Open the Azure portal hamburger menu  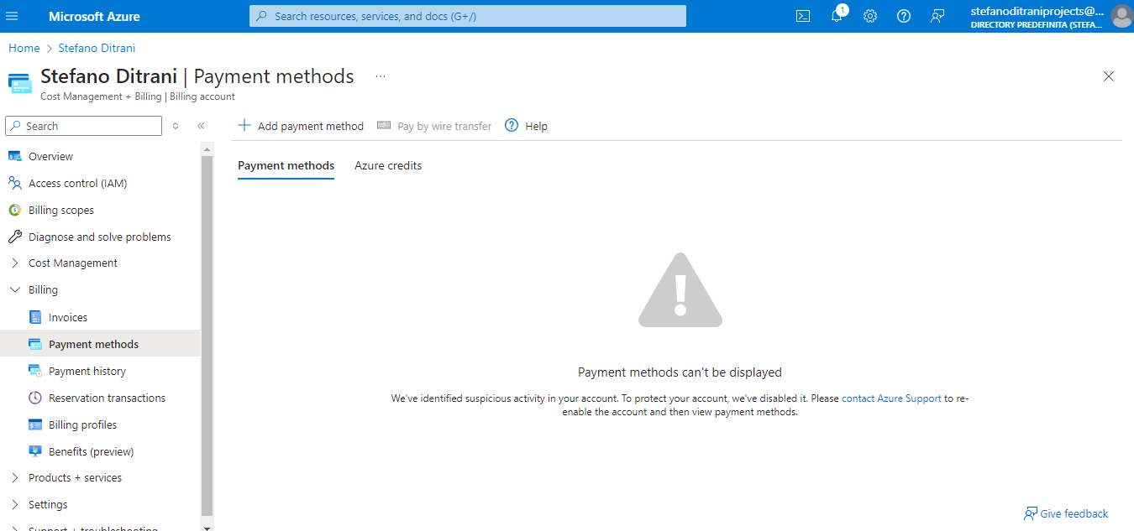tap(12, 16)
